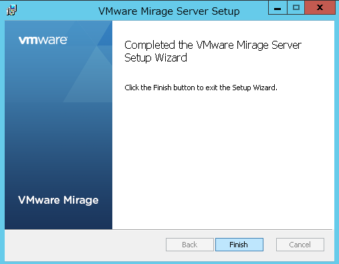Click the disabled Cancel button
This screenshot has height=264, width=339.
click(x=300, y=245)
